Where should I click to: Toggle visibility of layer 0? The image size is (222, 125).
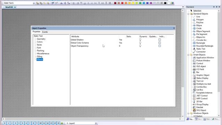pyautogui.click(x=5, y=123)
